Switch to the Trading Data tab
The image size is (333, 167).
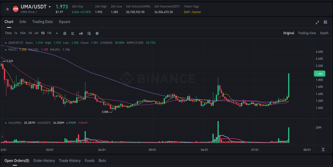pyautogui.click(x=42, y=22)
